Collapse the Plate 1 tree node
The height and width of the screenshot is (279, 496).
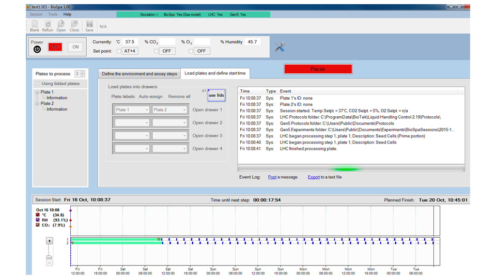point(37,92)
